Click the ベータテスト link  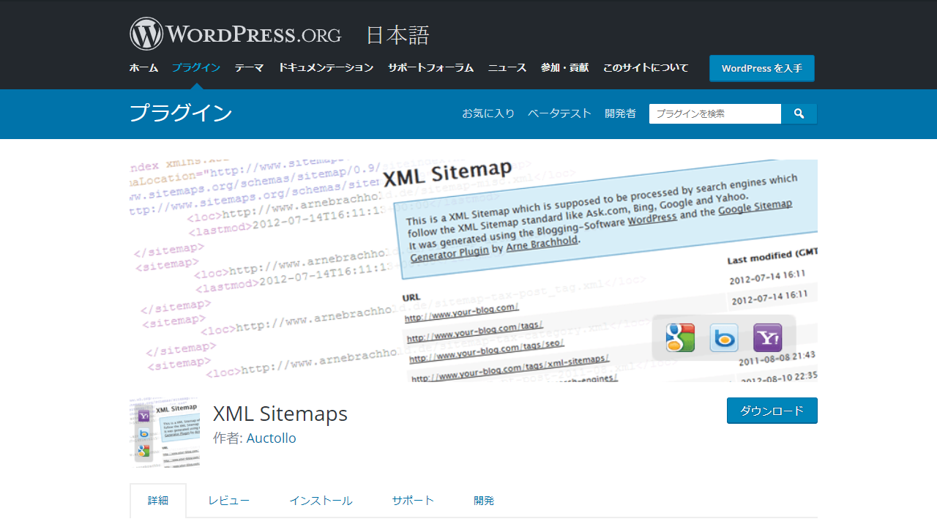click(559, 113)
